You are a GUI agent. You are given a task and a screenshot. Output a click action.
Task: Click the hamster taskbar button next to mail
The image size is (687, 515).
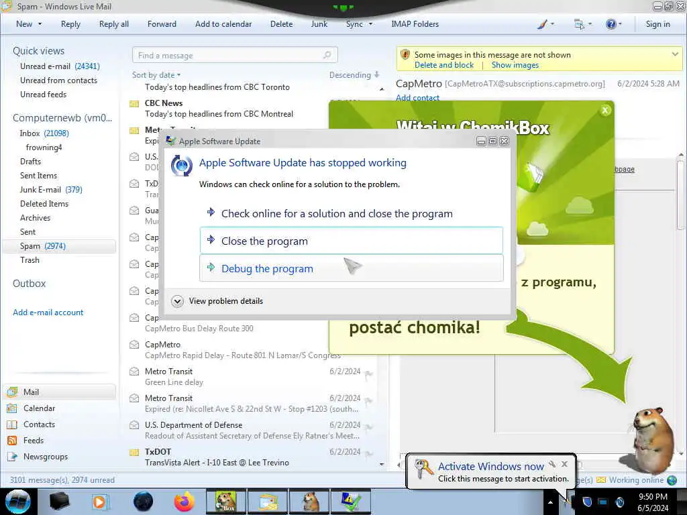point(310,502)
